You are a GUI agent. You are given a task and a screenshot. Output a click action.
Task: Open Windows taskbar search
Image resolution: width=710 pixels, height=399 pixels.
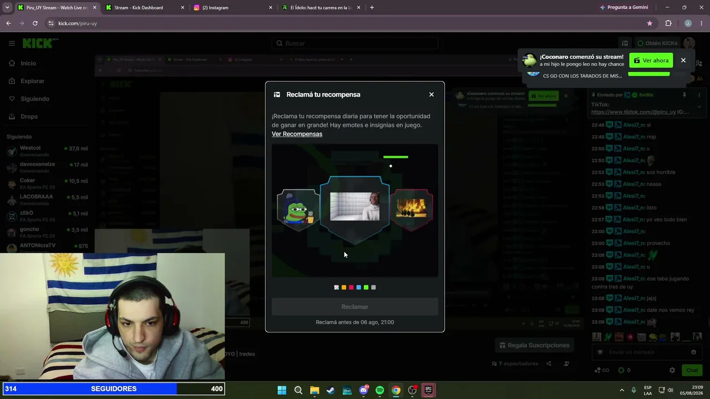pyautogui.click(x=298, y=390)
